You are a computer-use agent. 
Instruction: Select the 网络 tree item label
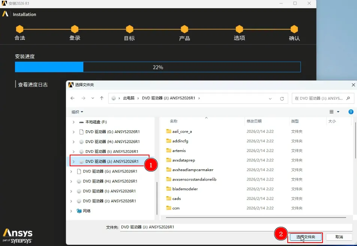(87, 211)
